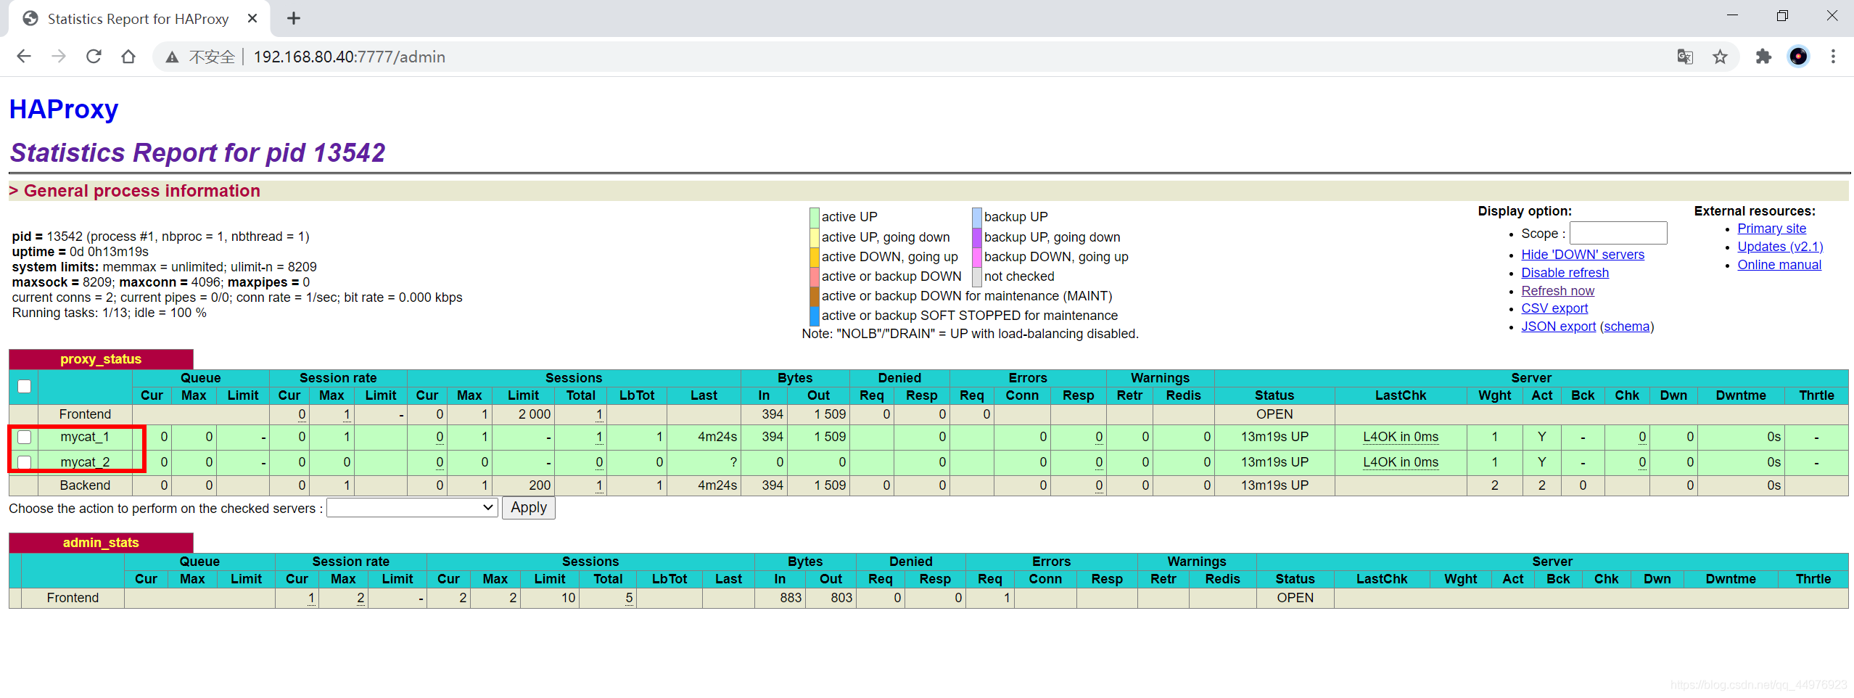Open the extensions puzzle icon
Viewport: 1854px width, 698px height.
pos(1763,57)
